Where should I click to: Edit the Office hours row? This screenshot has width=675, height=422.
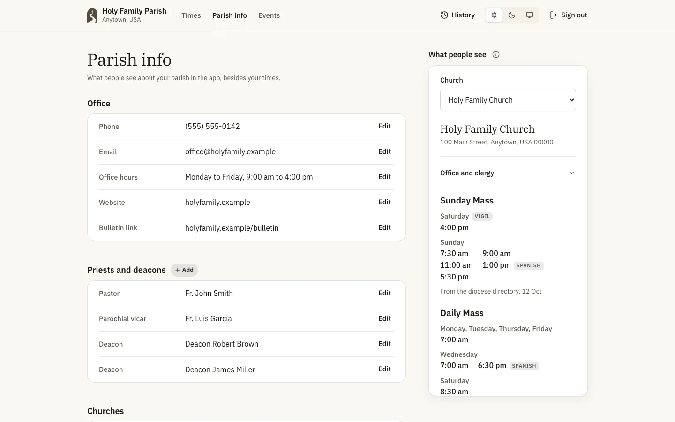click(384, 177)
